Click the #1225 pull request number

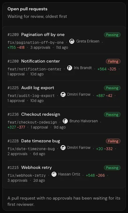[13, 88]
